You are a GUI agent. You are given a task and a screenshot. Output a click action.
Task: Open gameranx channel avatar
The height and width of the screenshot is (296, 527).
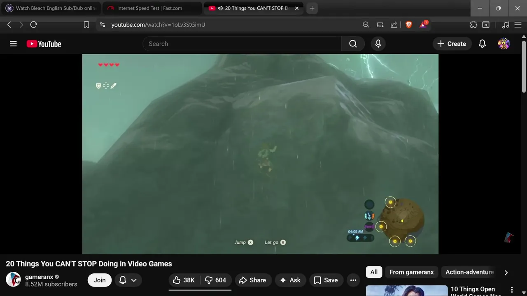click(x=13, y=280)
